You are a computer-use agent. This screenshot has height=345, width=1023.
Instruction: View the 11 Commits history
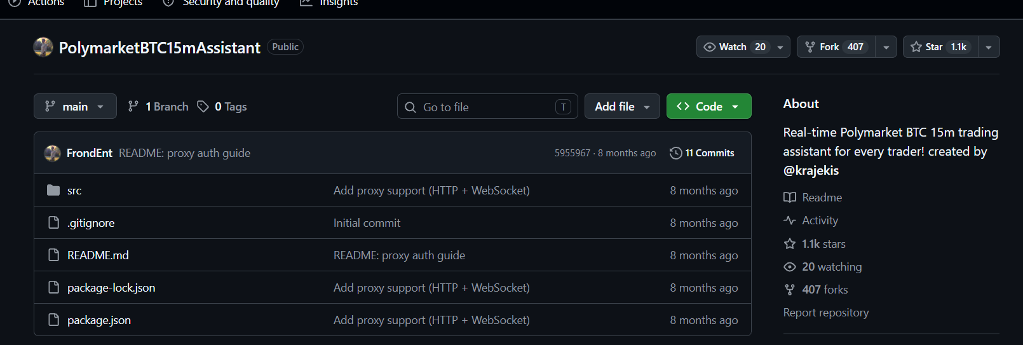[702, 153]
